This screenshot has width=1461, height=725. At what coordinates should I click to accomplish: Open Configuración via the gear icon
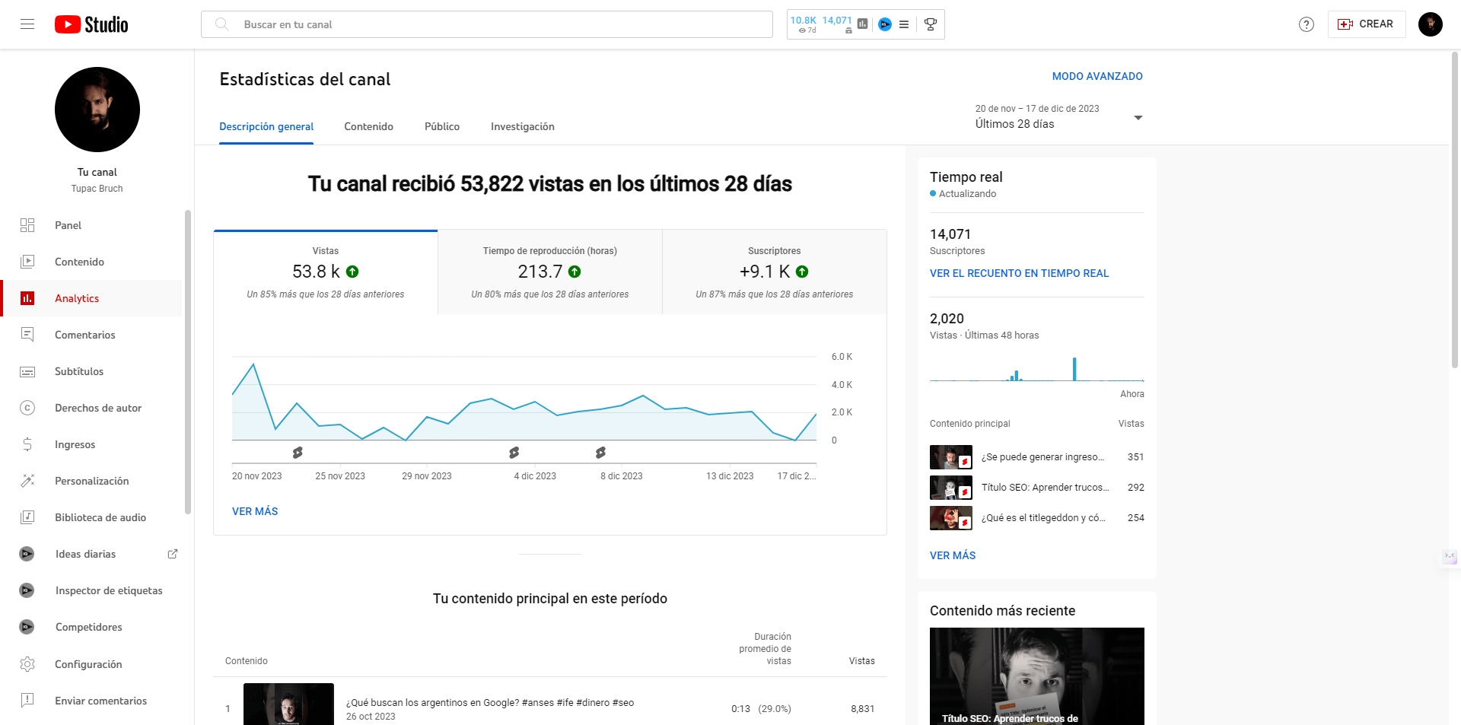click(x=27, y=663)
